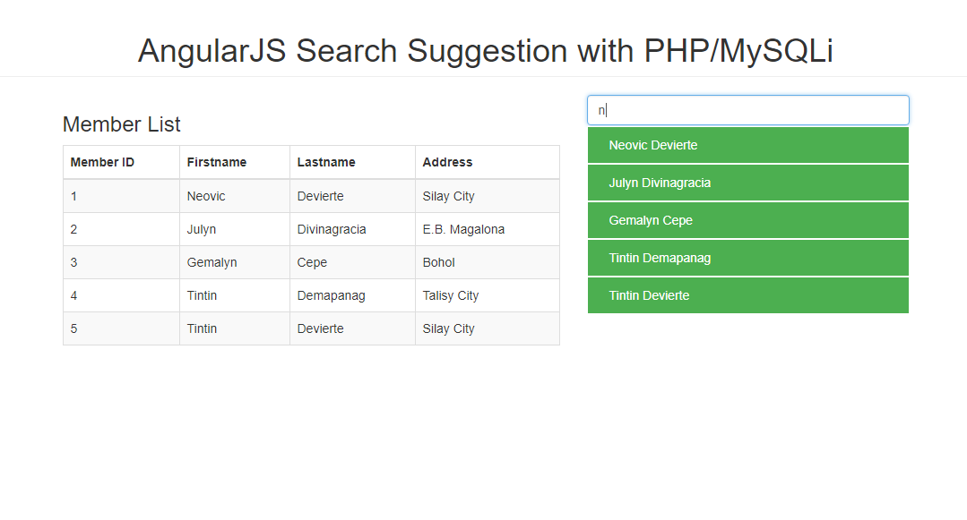This screenshot has width=967, height=520.
Task: Click the Cepe lastname cell
Action: [x=353, y=263]
